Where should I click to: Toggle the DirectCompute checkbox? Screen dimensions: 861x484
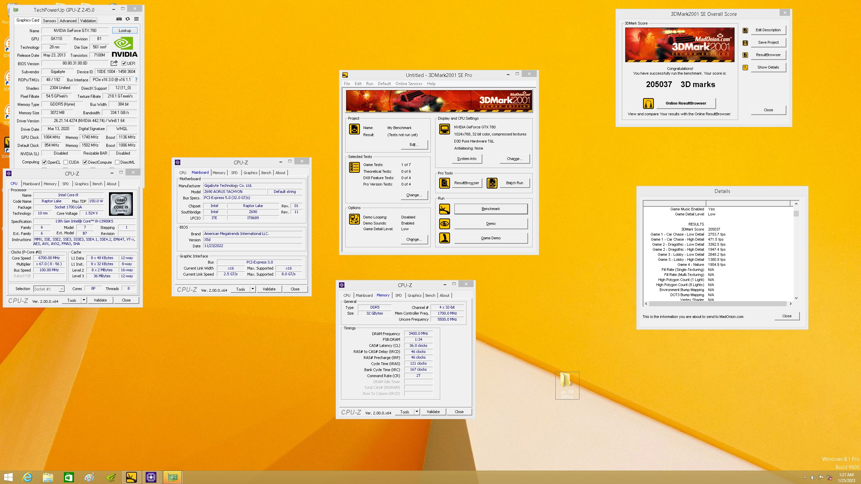click(x=85, y=162)
